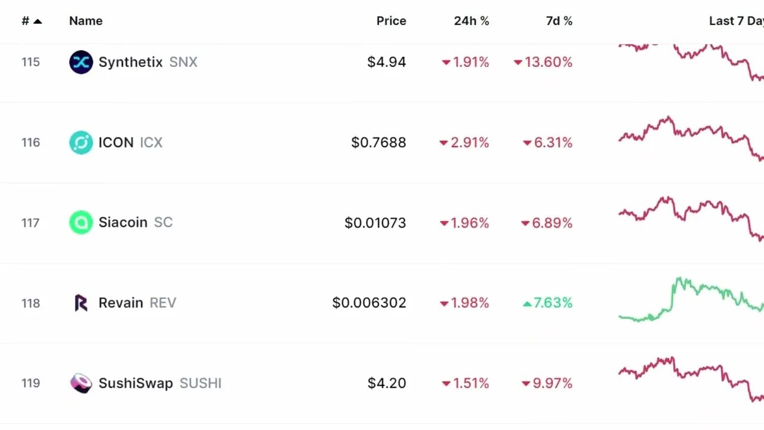
Task: Click the Synthetix coin logo icon
Action: tap(81, 62)
